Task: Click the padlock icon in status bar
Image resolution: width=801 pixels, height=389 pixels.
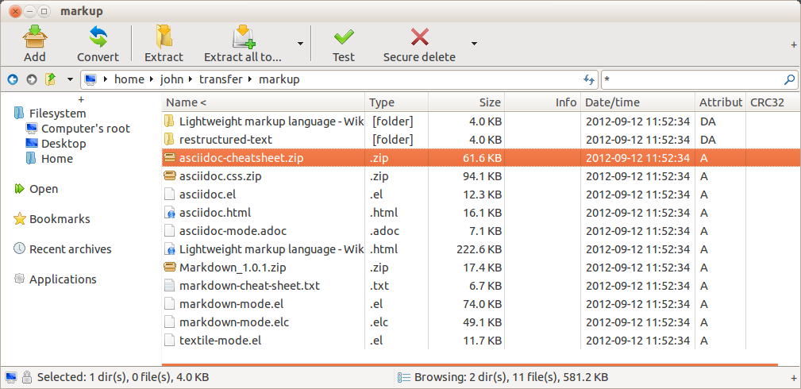Action: point(27,376)
